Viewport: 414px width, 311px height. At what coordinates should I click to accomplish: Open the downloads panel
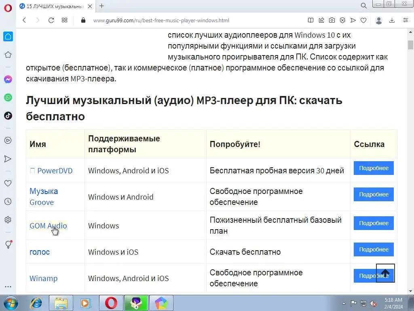(392, 20)
